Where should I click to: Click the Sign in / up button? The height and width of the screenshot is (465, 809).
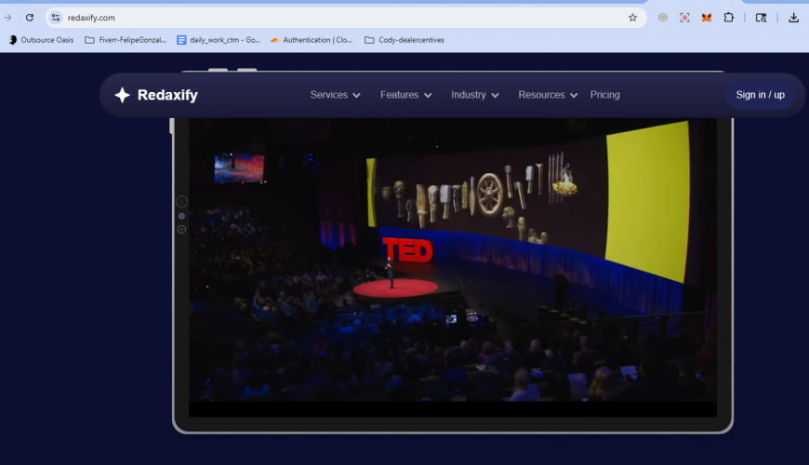pos(760,95)
